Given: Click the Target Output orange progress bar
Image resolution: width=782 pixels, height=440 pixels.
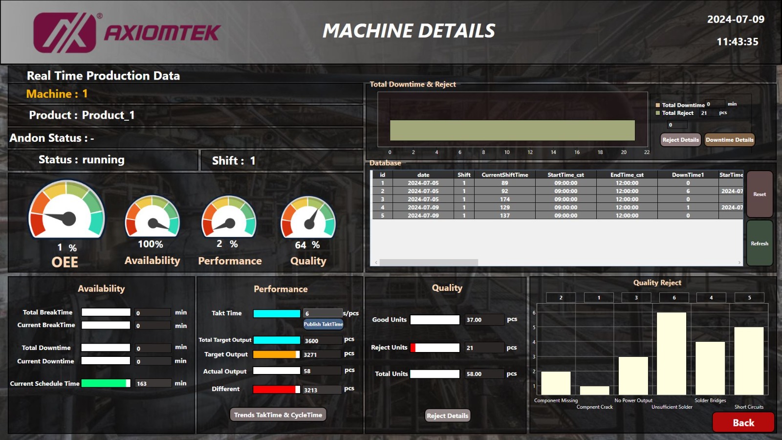Looking at the screenshot, I should pyautogui.click(x=277, y=354).
